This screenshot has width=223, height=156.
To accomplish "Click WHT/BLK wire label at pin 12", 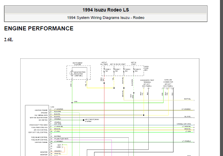I will 57,136.
